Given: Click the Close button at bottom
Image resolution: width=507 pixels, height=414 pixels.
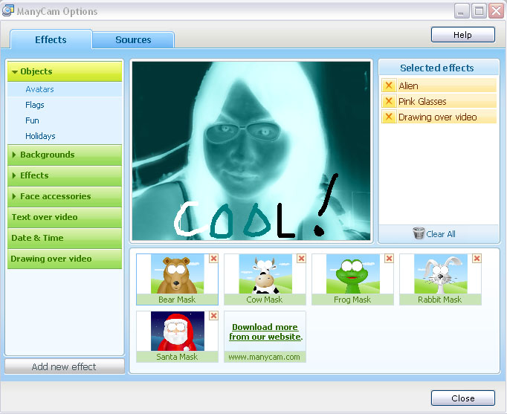Looking at the screenshot, I should point(462,398).
